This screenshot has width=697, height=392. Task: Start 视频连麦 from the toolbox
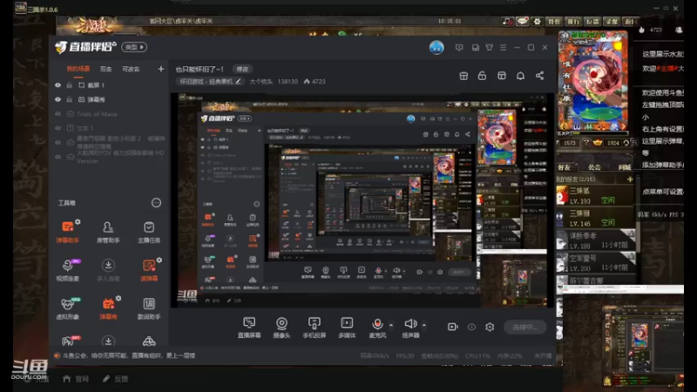coord(68,269)
